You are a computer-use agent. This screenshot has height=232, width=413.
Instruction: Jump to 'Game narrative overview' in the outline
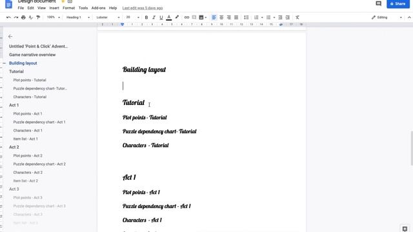[x=32, y=55]
